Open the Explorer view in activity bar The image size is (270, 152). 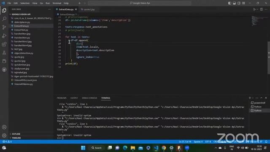(x=4, y=10)
